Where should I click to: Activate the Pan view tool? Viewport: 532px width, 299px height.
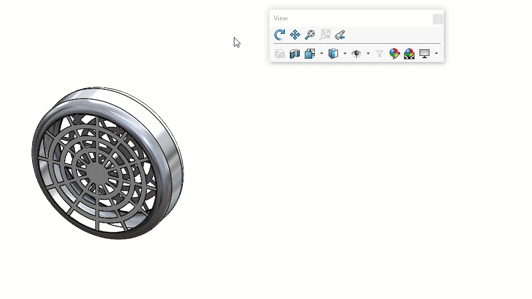295,34
